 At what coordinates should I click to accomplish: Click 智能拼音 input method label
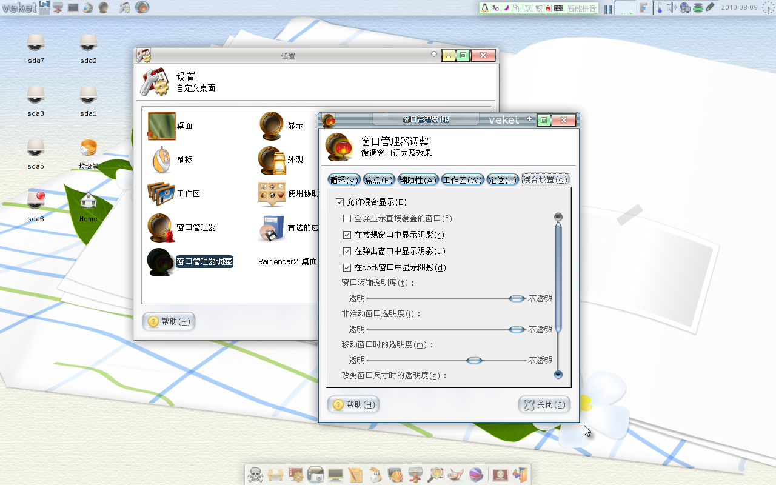coord(581,8)
